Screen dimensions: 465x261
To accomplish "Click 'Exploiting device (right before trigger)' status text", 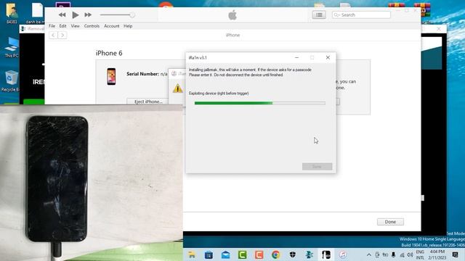I will point(219,94).
